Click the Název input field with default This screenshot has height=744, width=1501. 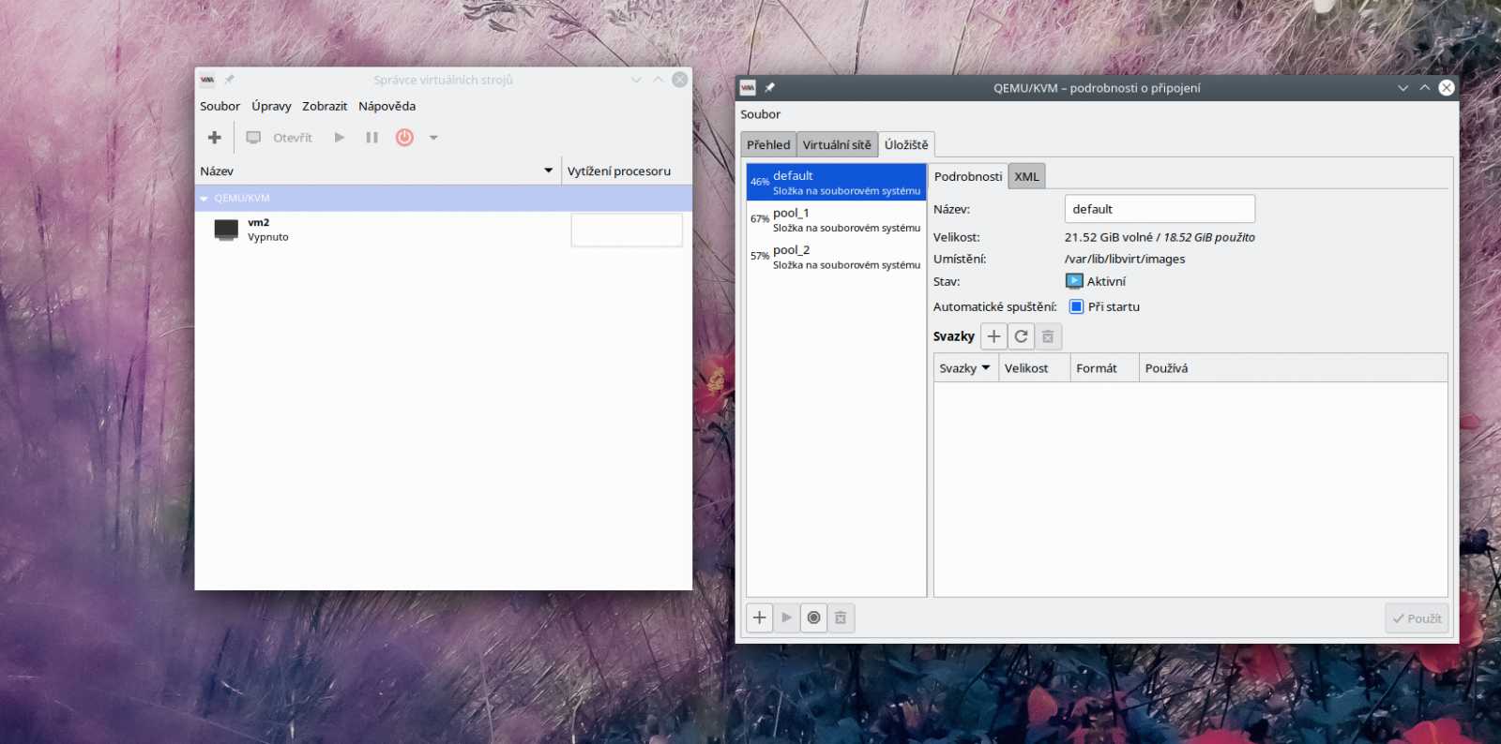click(x=1160, y=209)
